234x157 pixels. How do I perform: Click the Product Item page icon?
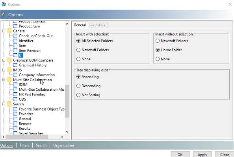pos(15,26)
